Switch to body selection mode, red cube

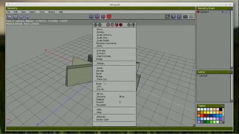[x=109, y=16]
